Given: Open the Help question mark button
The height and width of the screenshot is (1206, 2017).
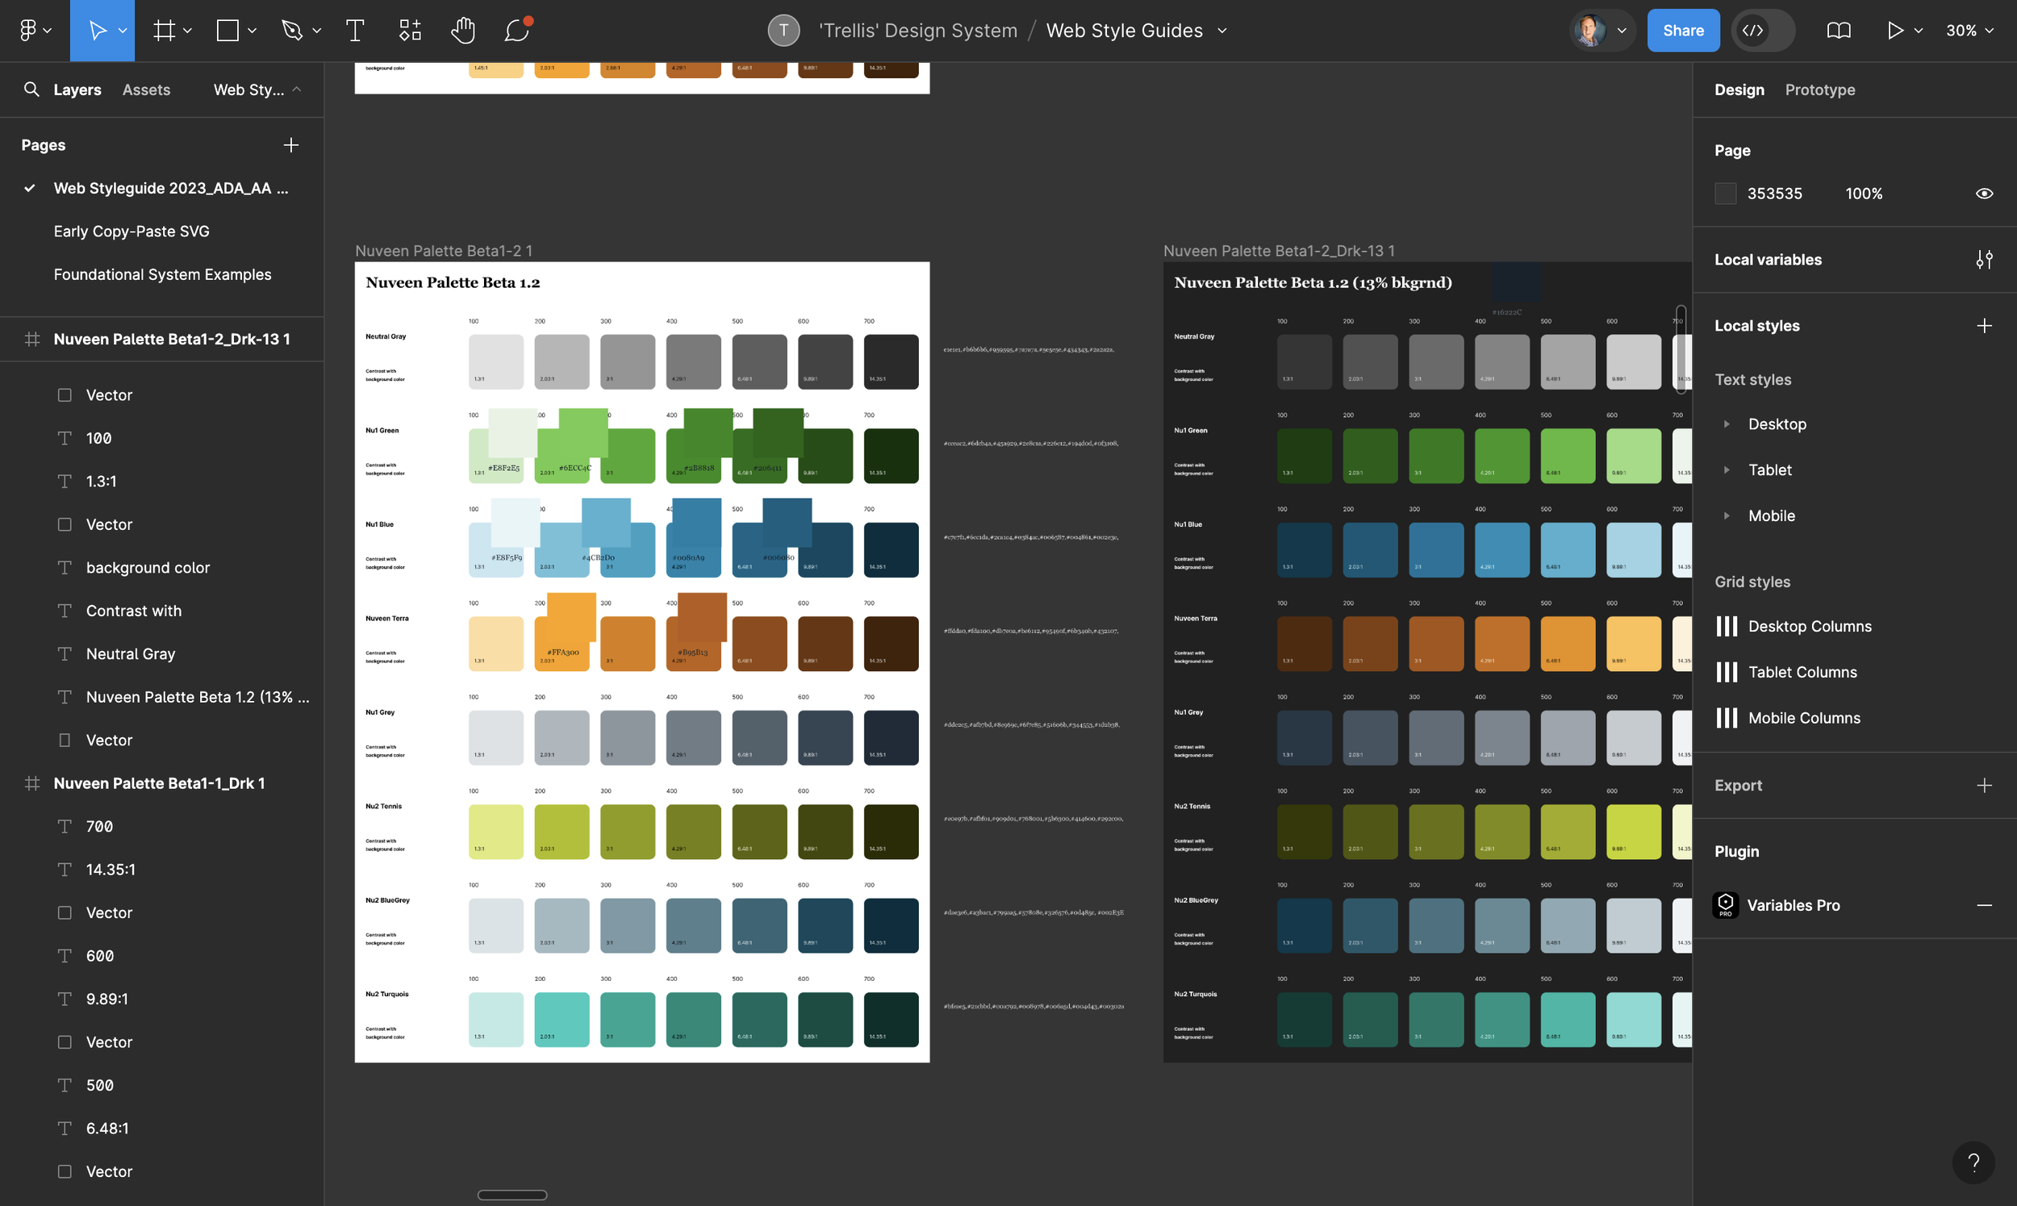Looking at the screenshot, I should coord(1973,1162).
